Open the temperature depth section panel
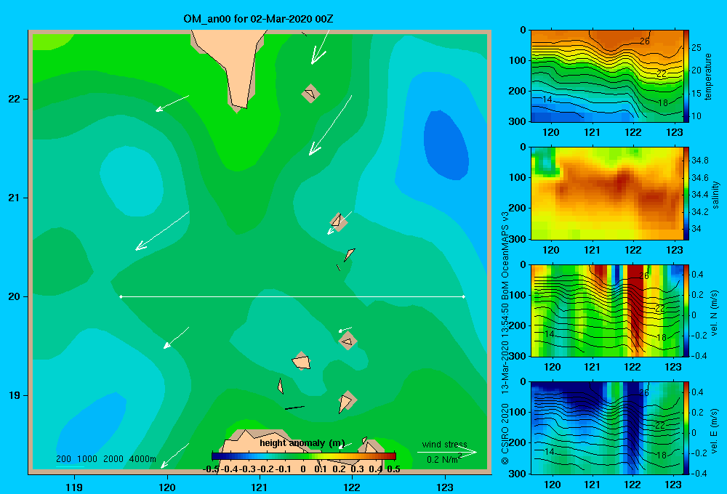 607,76
